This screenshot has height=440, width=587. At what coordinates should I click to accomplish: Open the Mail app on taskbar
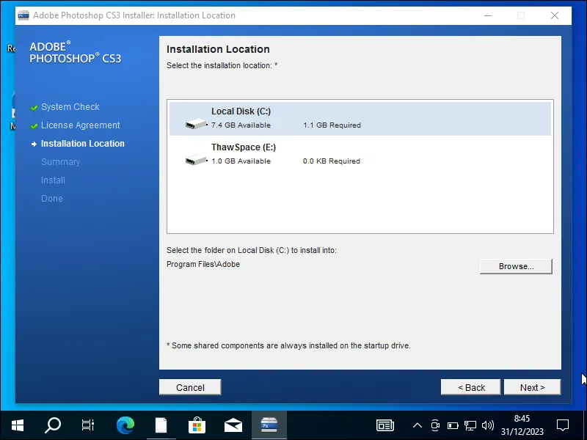pyautogui.click(x=233, y=425)
